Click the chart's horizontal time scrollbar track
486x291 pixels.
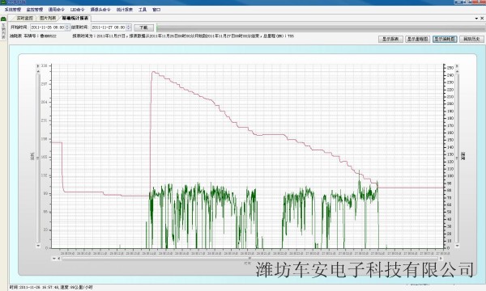pyautogui.click(x=249, y=258)
